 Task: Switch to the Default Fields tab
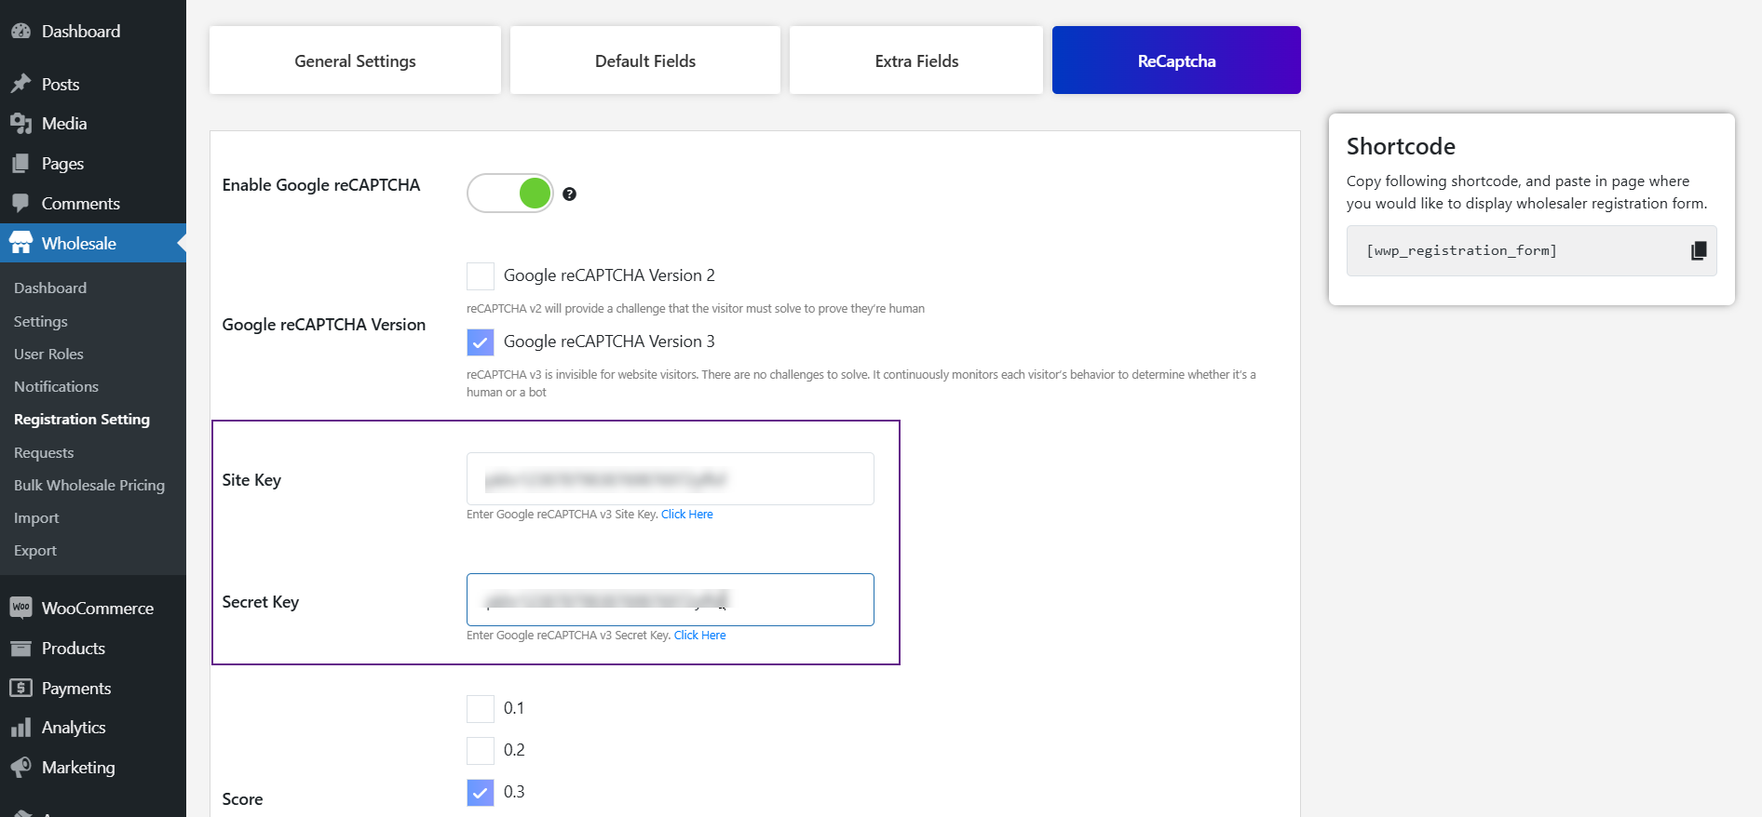click(x=645, y=60)
